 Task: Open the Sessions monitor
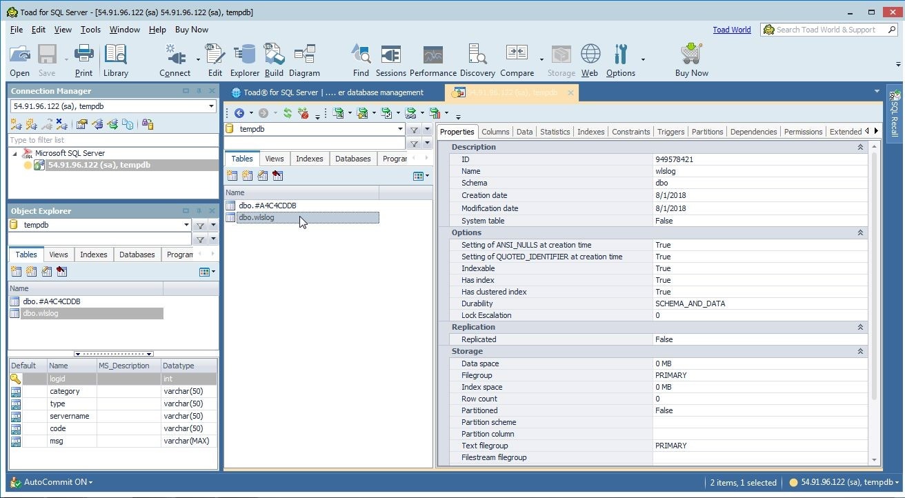(x=390, y=61)
